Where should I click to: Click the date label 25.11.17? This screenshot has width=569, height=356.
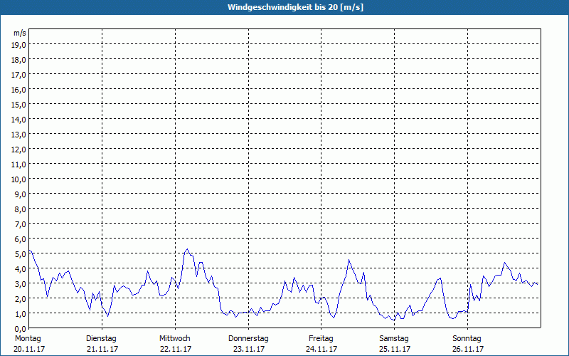pos(395,349)
